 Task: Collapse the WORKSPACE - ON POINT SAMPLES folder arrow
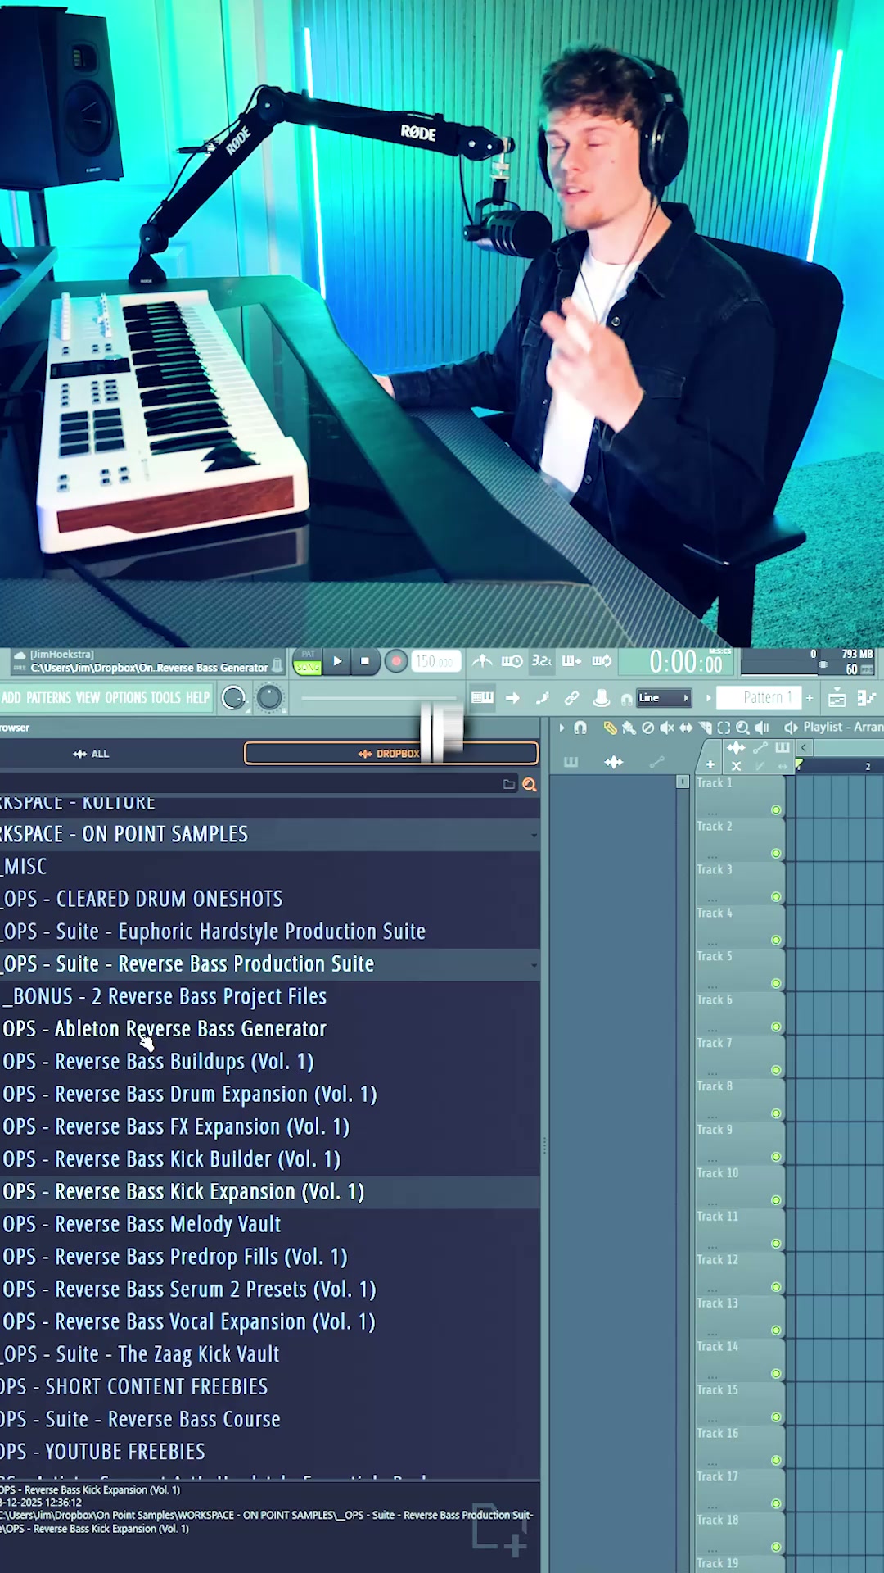click(534, 835)
